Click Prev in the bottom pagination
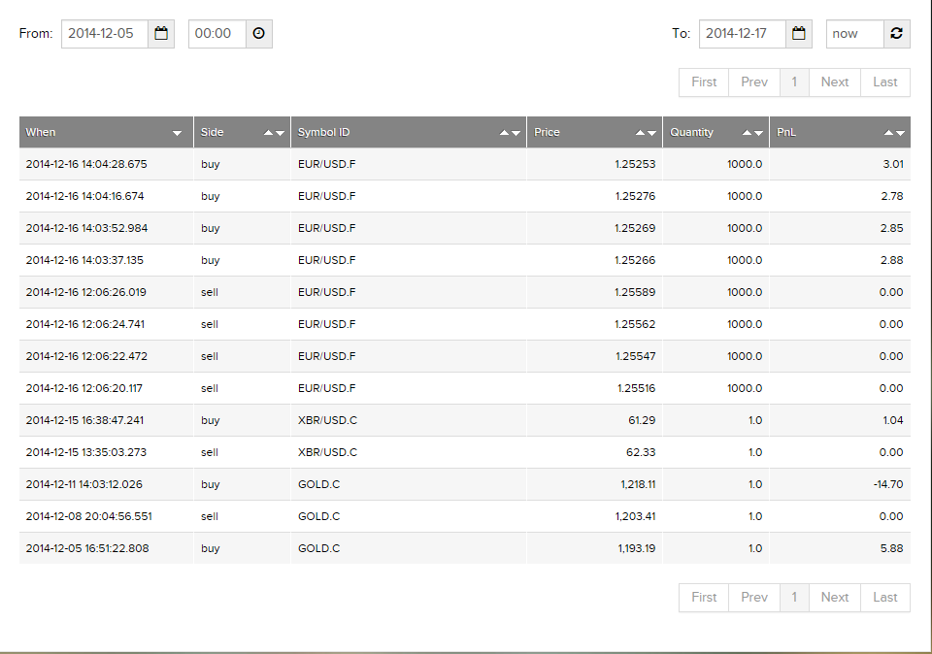The image size is (932, 654). coord(754,598)
